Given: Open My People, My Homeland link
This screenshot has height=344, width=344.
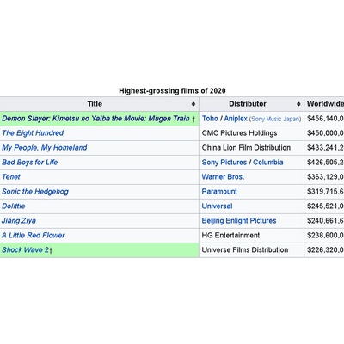Looking at the screenshot, I should tap(45, 148).
